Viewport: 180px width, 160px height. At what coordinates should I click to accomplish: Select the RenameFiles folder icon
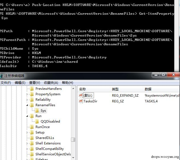coord(32,105)
